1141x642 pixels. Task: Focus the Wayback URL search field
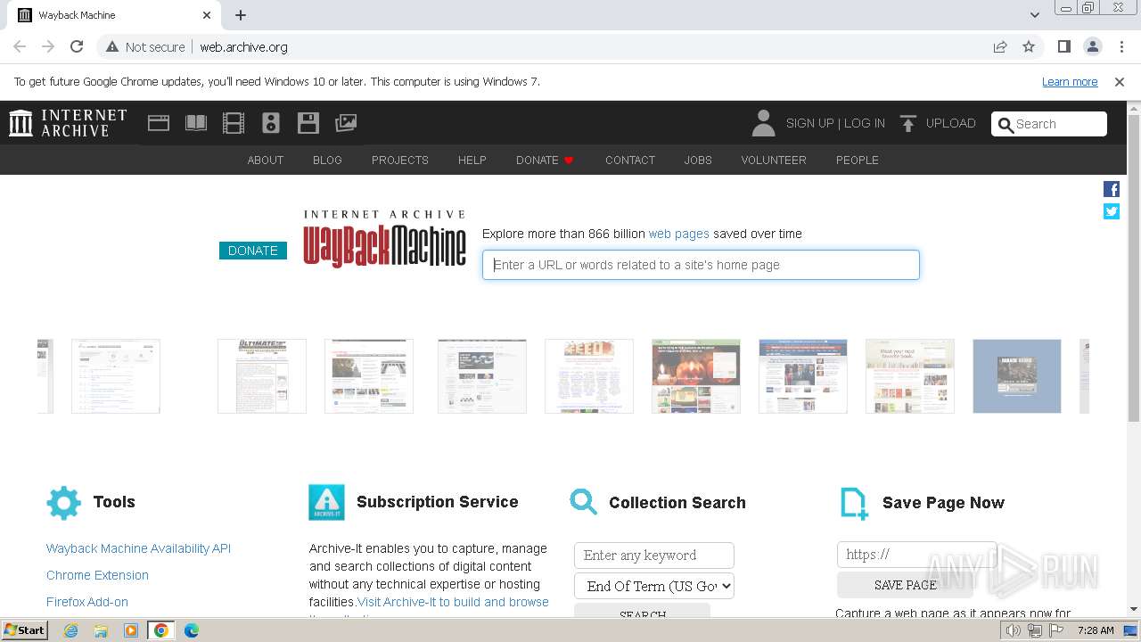pos(701,265)
